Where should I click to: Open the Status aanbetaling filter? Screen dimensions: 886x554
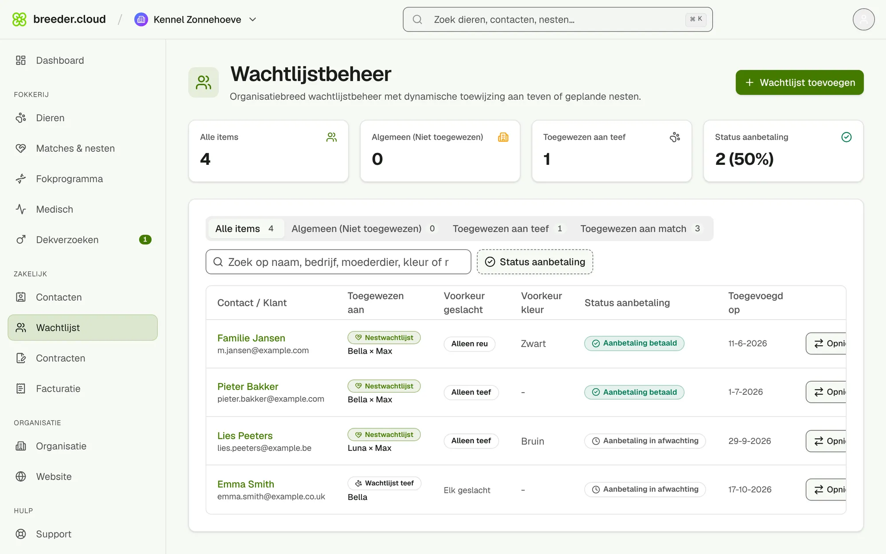[535, 262]
